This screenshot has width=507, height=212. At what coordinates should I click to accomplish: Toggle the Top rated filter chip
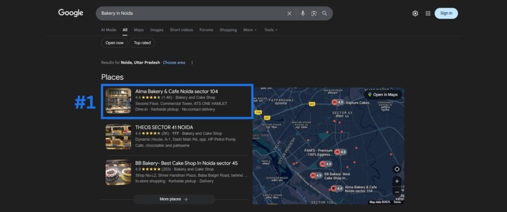[142, 43]
